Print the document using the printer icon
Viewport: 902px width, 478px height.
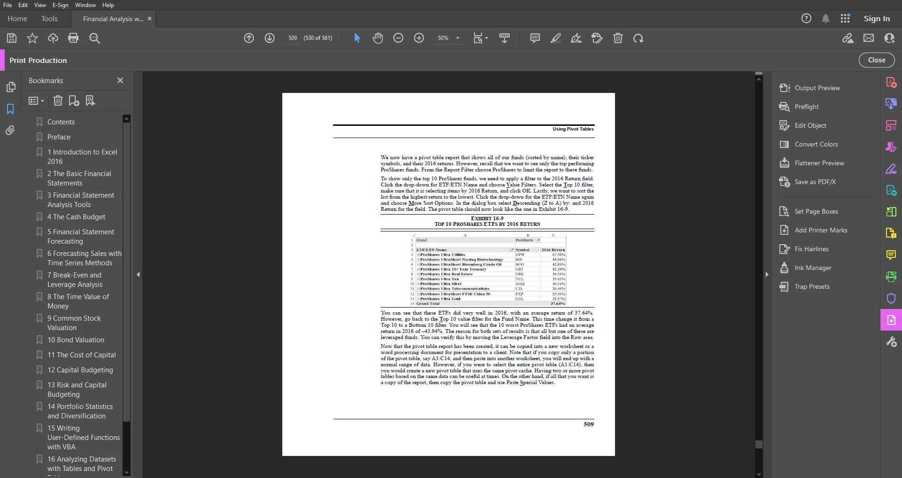click(x=73, y=38)
